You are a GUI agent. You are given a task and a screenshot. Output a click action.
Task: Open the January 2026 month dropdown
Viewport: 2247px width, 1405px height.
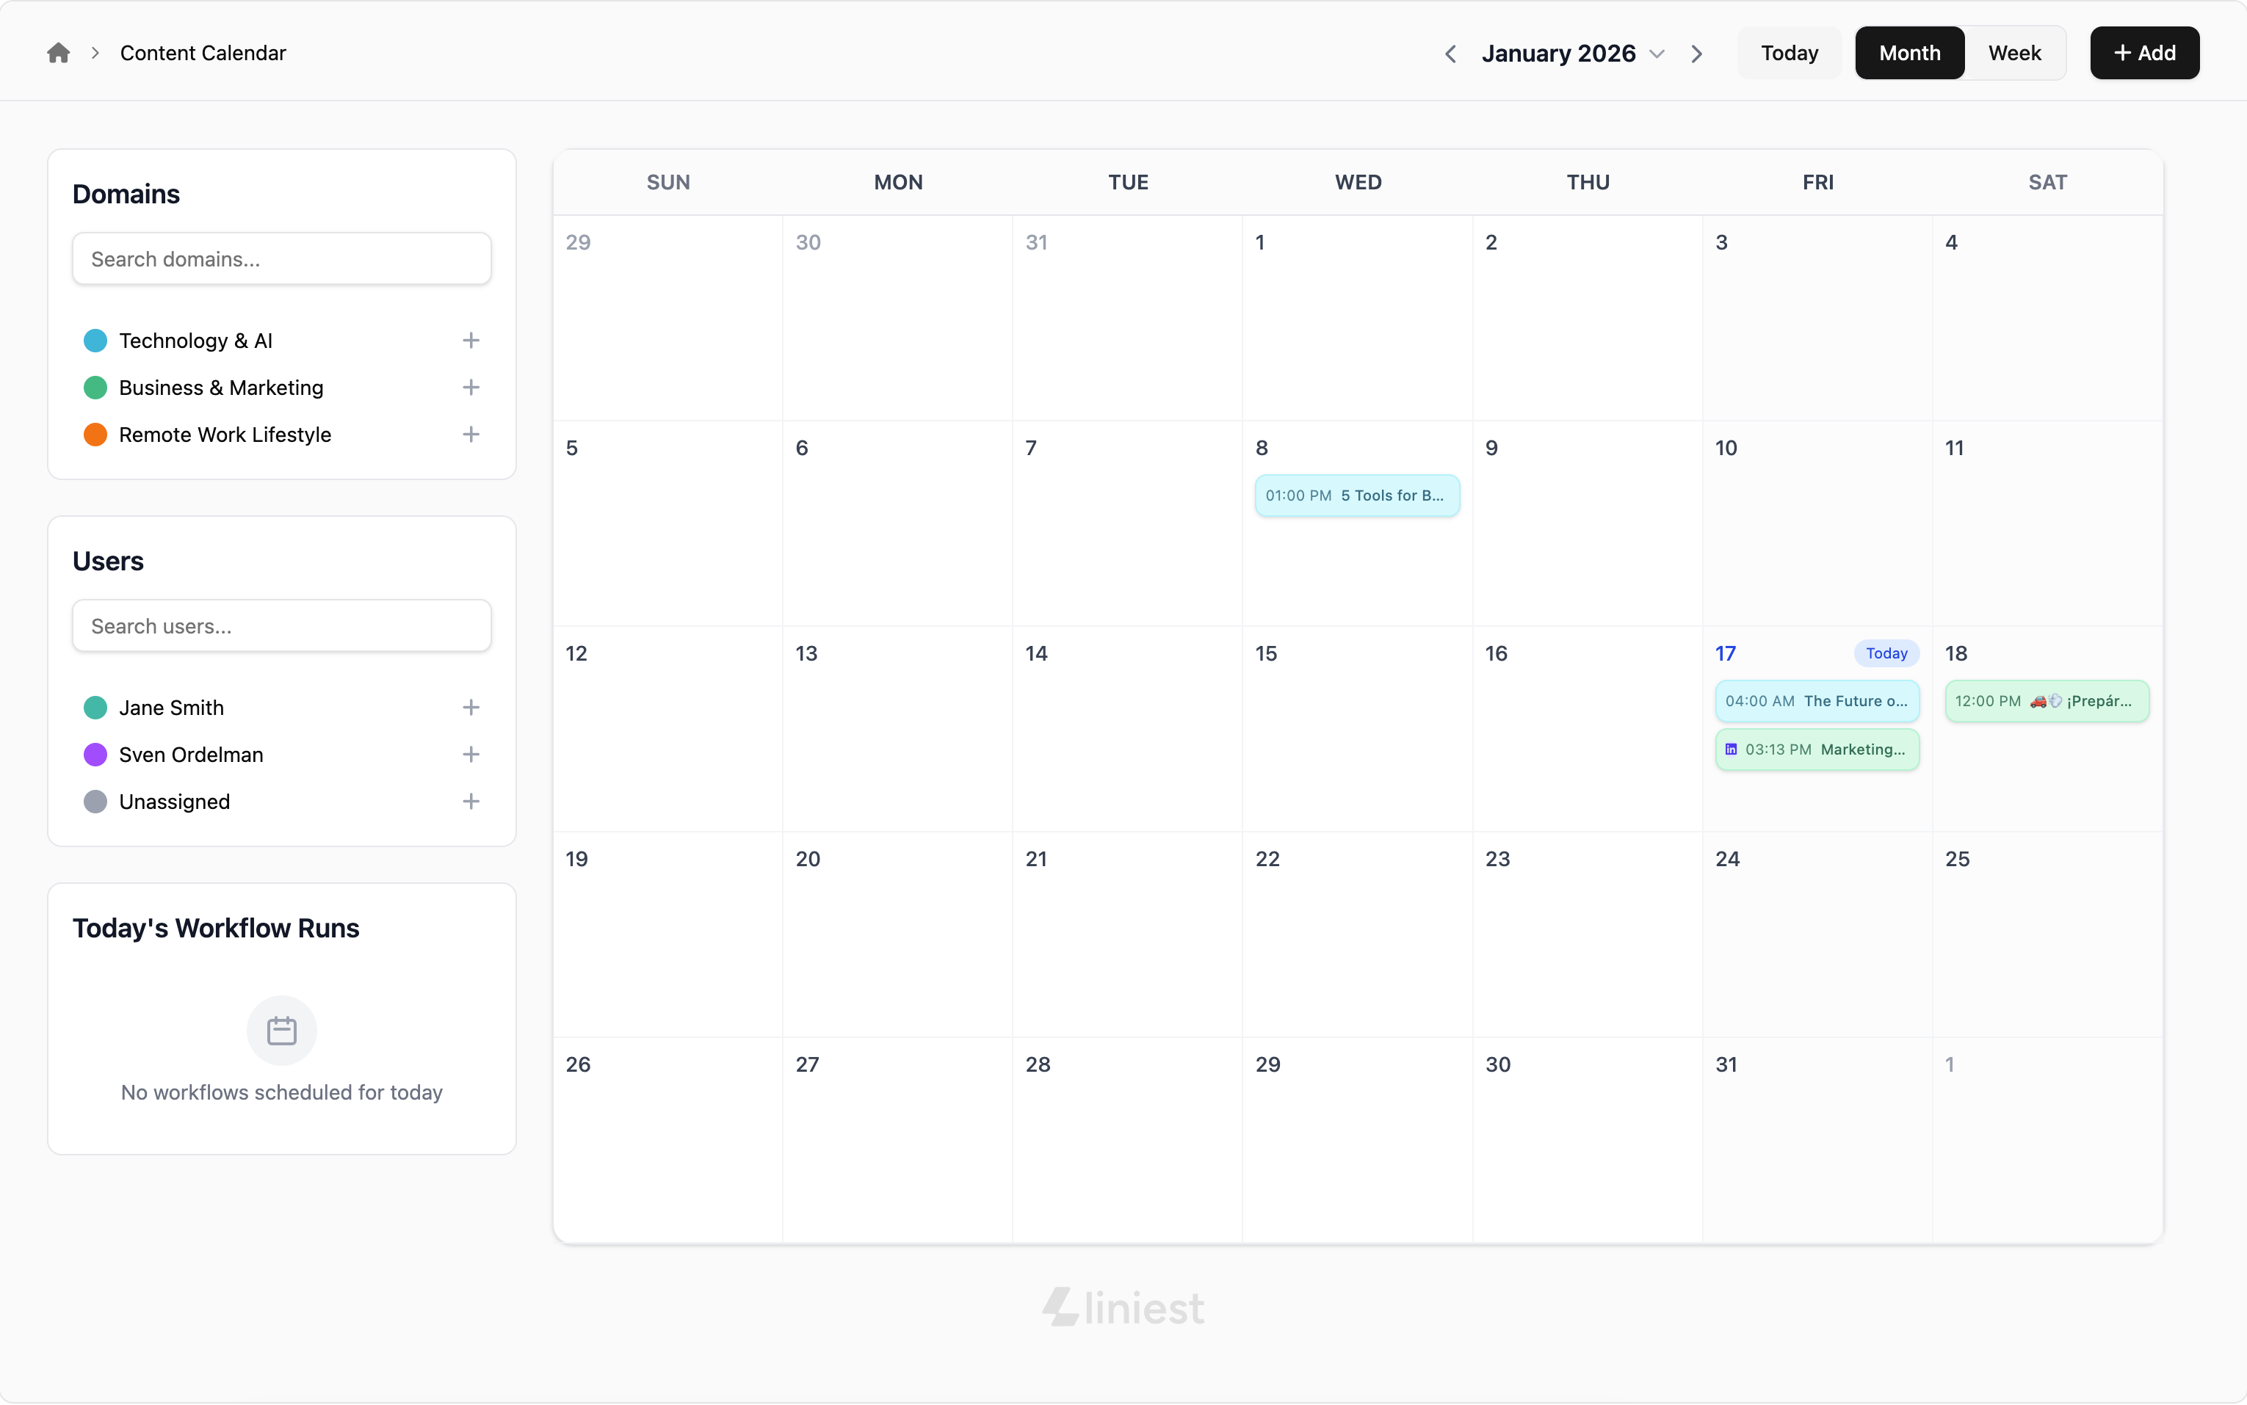tap(1658, 53)
